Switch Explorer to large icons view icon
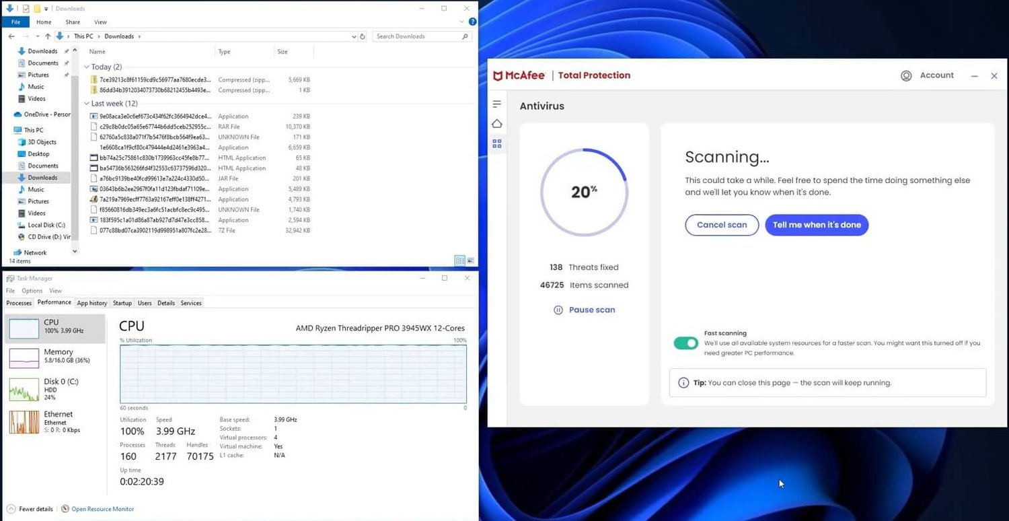This screenshot has width=1009, height=521. 471,260
